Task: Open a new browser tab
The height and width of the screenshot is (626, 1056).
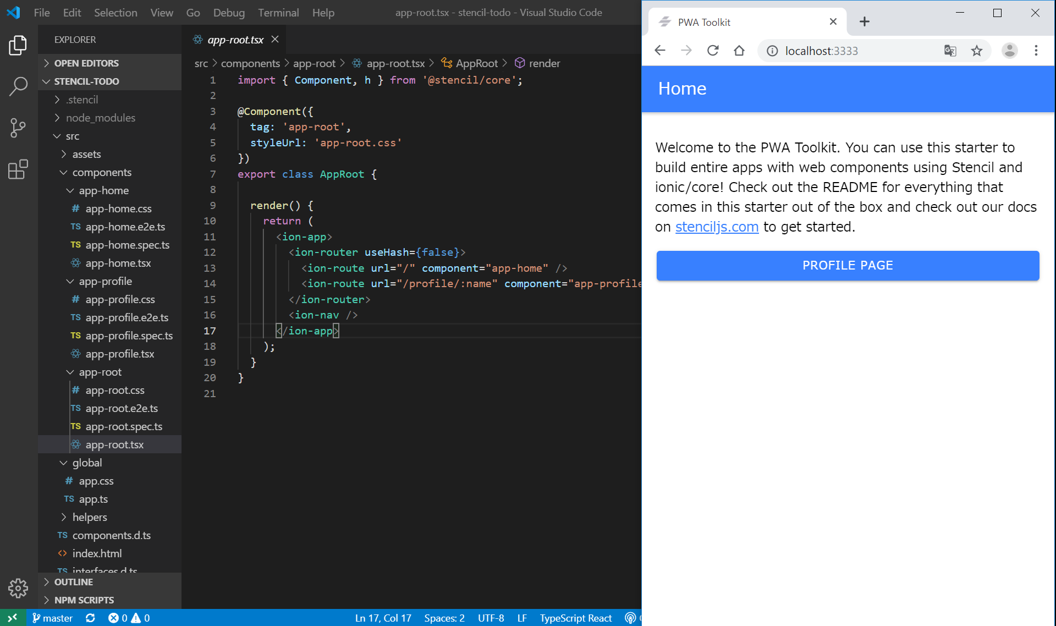Action: coord(864,21)
